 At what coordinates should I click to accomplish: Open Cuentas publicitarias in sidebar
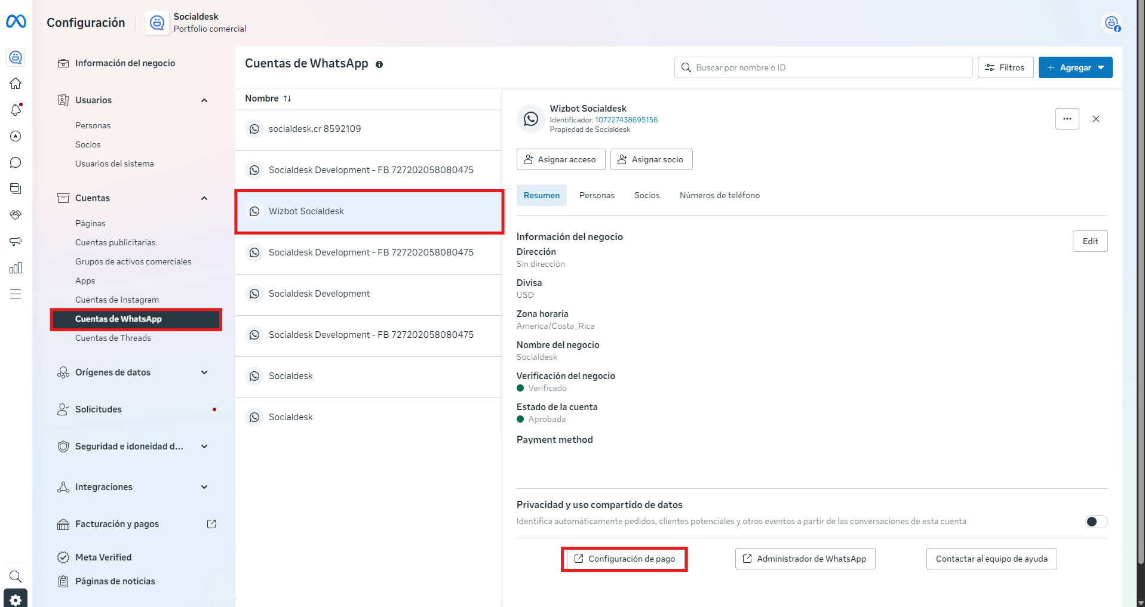point(115,242)
